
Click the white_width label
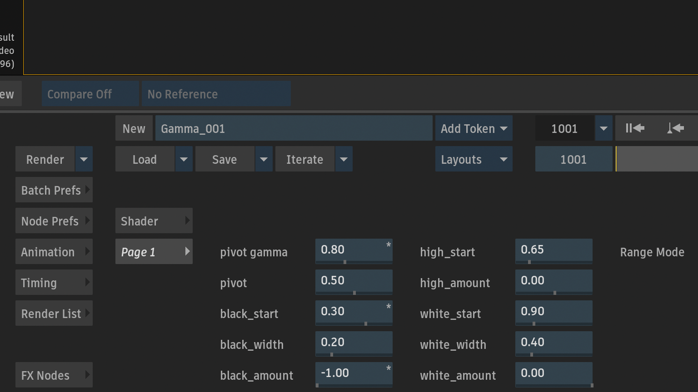click(453, 345)
